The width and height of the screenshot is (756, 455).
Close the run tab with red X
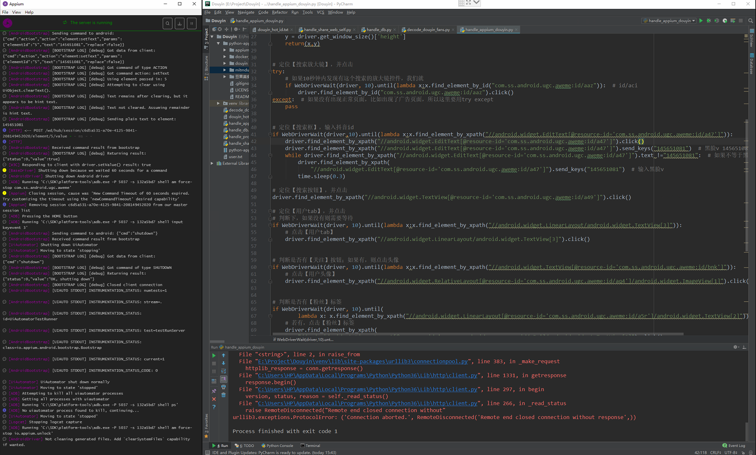(x=214, y=399)
